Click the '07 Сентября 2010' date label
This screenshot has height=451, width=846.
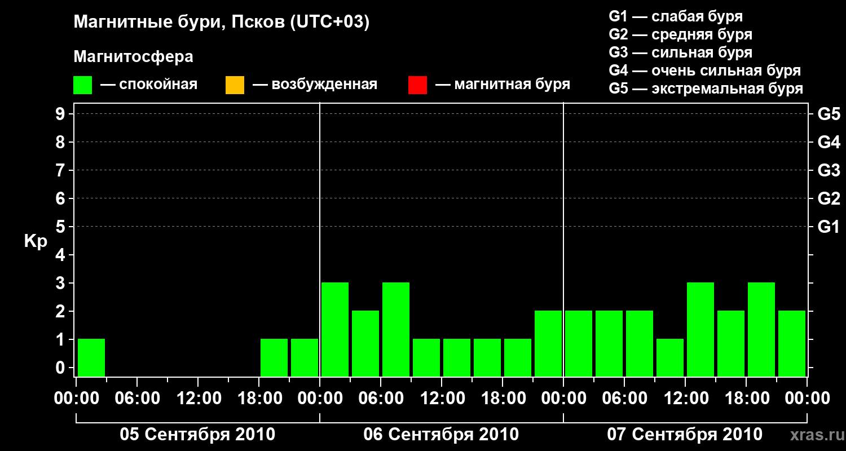685,435
